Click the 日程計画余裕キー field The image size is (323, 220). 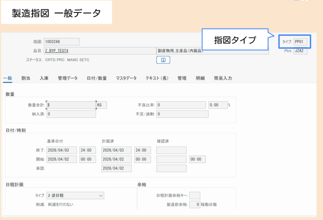pos(195,196)
